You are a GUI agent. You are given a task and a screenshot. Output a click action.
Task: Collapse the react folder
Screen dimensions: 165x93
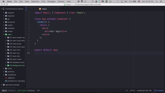4,34
